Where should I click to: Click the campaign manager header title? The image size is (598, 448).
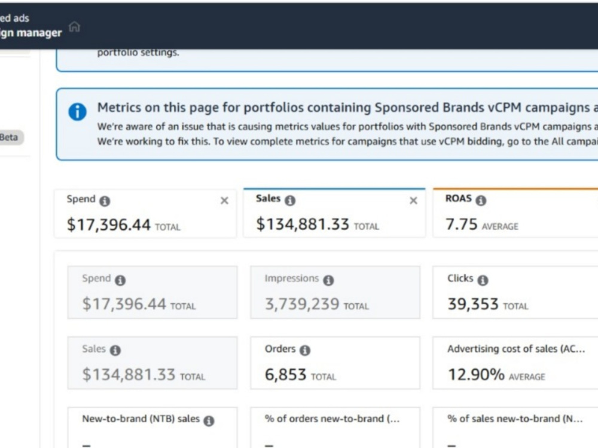(30, 33)
